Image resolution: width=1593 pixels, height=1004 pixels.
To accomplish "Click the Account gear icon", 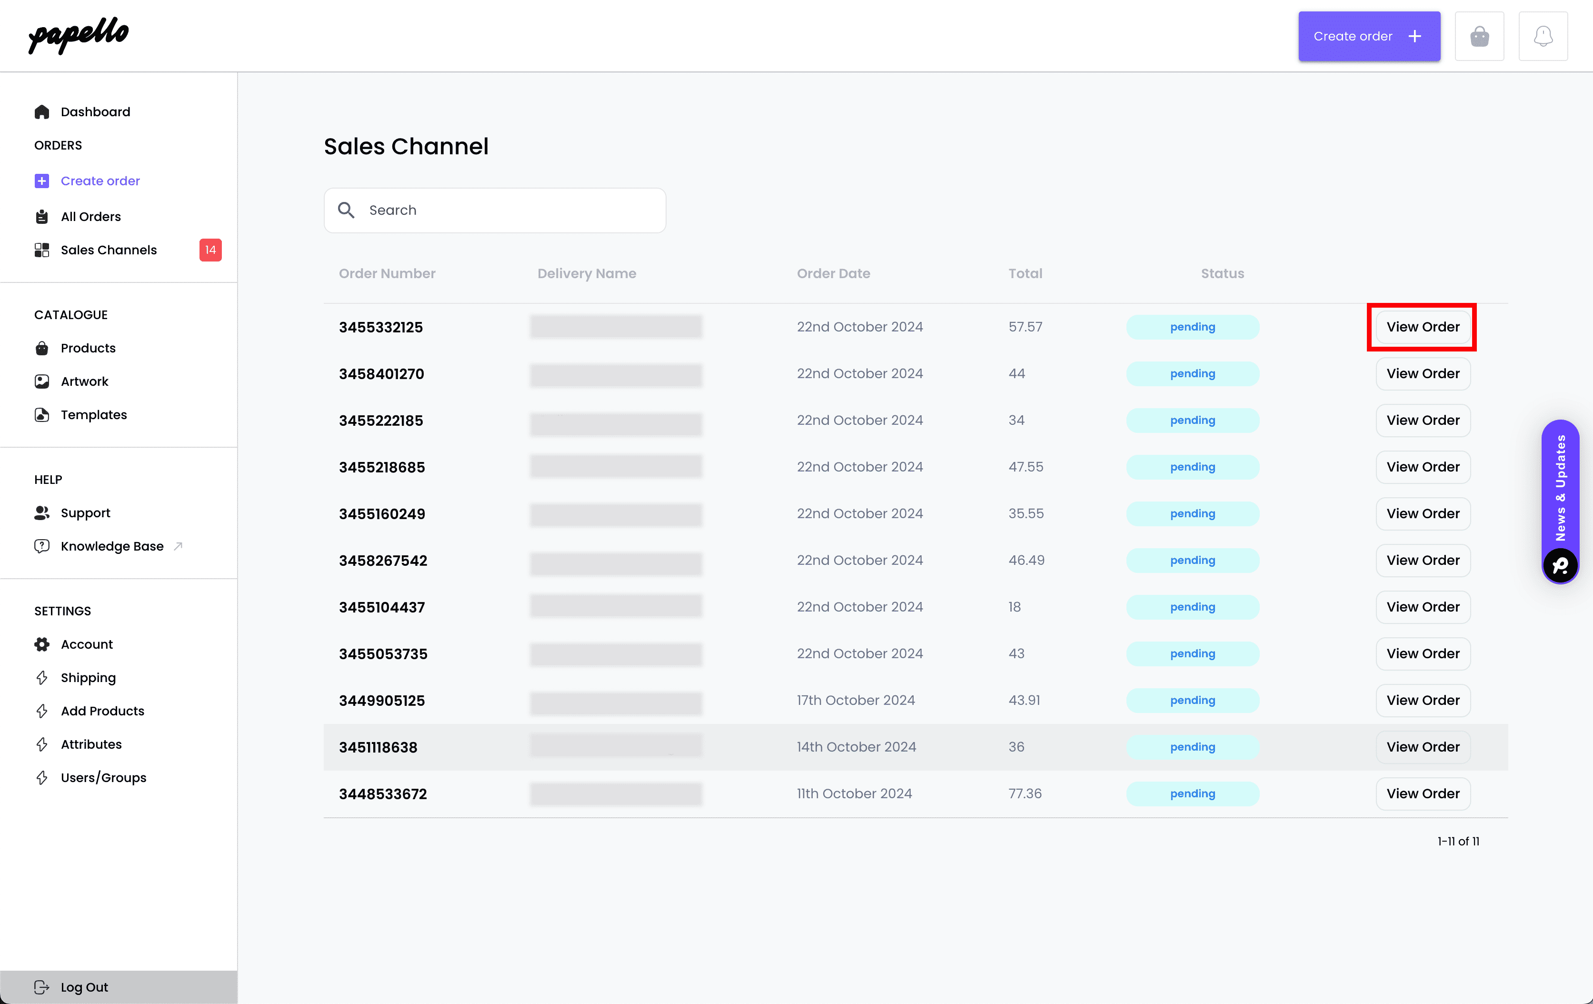I will point(42,644).
